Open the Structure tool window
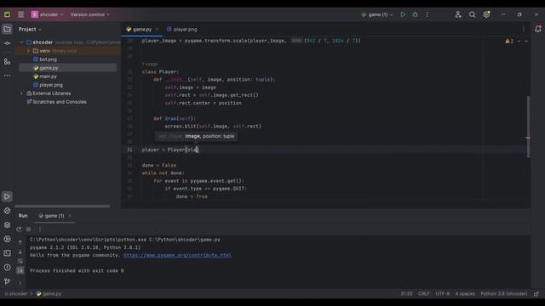Image resolution: width=545 pixels, height=306 pixels. tap(7, 61)
